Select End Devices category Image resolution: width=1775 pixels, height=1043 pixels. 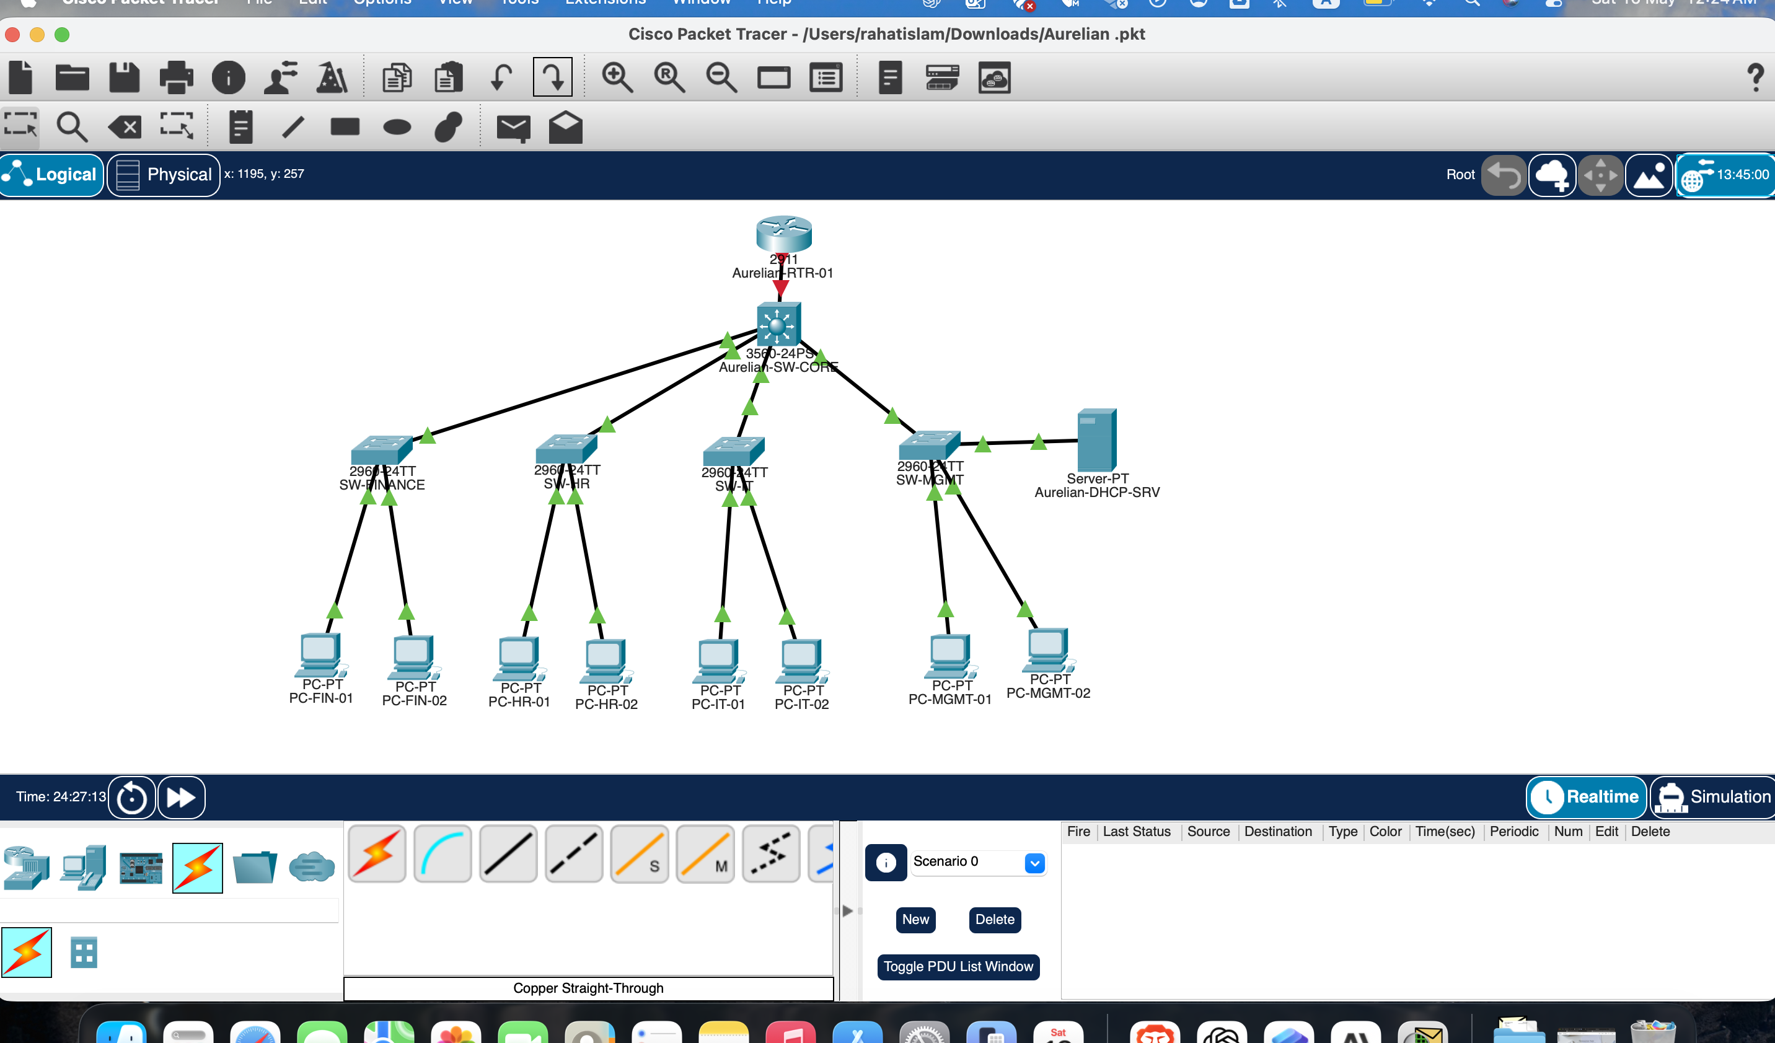[x=83, y=868]
